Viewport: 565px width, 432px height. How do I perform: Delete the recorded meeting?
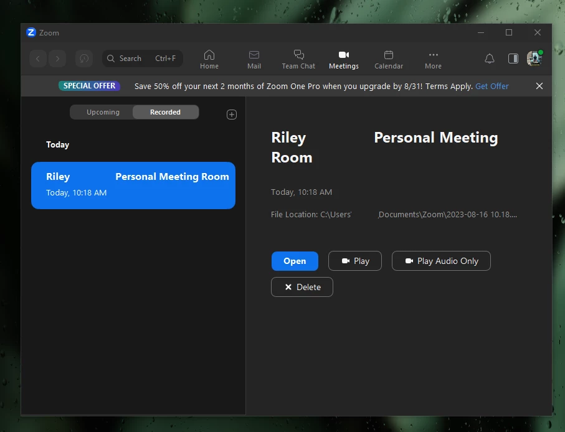[302, 287]
